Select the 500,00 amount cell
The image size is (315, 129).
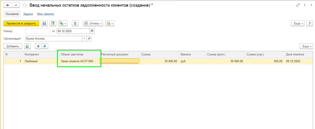coord(264,61)
